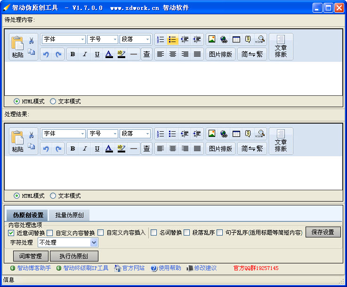Align text left in the top editor
The image size is (347, 287).
pos(161,54)
